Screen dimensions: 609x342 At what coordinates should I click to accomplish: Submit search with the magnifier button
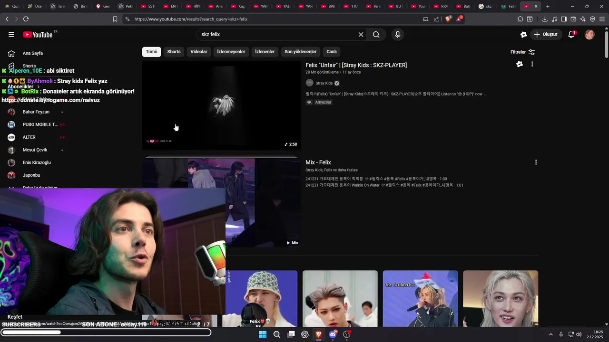coord(376,34)
